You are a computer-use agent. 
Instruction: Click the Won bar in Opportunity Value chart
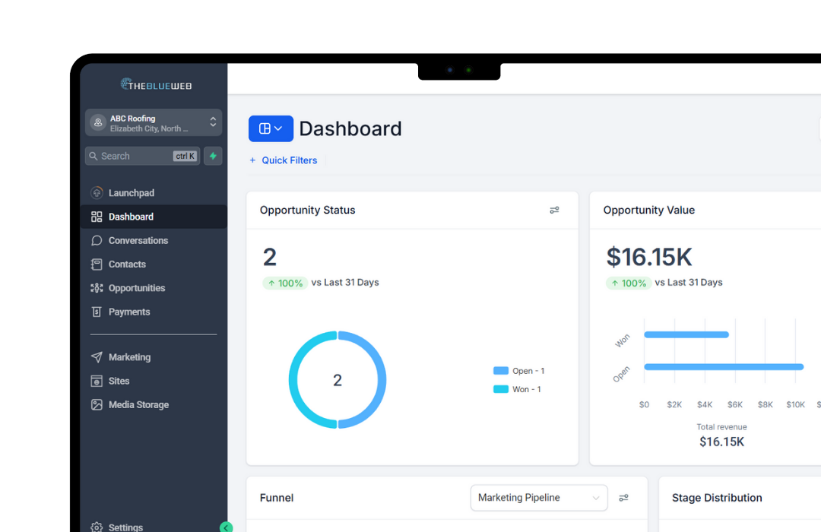pos(686,334)
